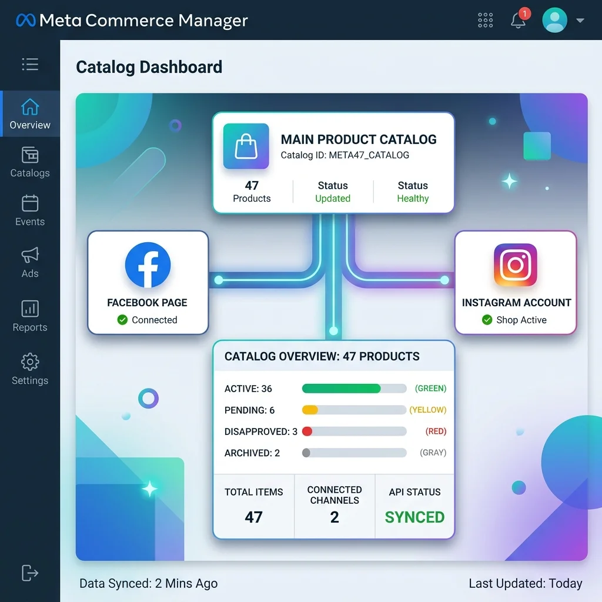Click the red notification badge
Screen dimensions: 602x602
point(524,14)
